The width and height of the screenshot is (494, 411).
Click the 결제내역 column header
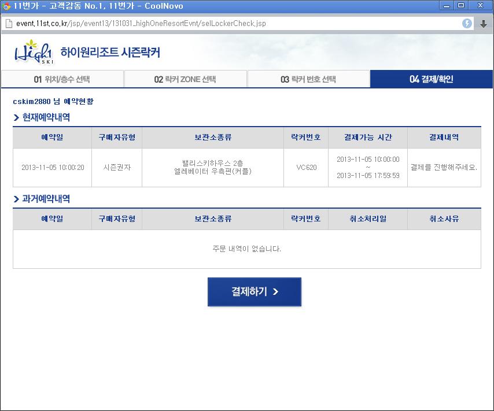[444, 138]
